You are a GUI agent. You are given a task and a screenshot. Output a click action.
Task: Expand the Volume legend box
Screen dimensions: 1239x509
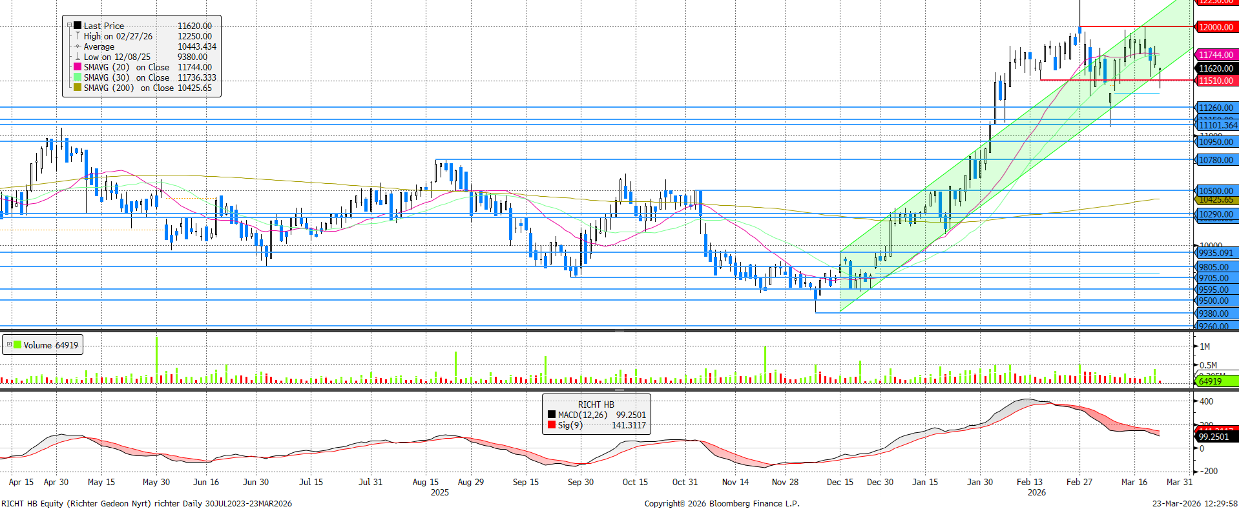coord(9,345)
